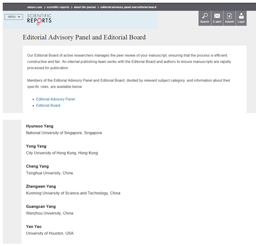Jump to Editorial Advisory Panel link
The width and height of the screenshot is (256, 246).
click(55, 99)
